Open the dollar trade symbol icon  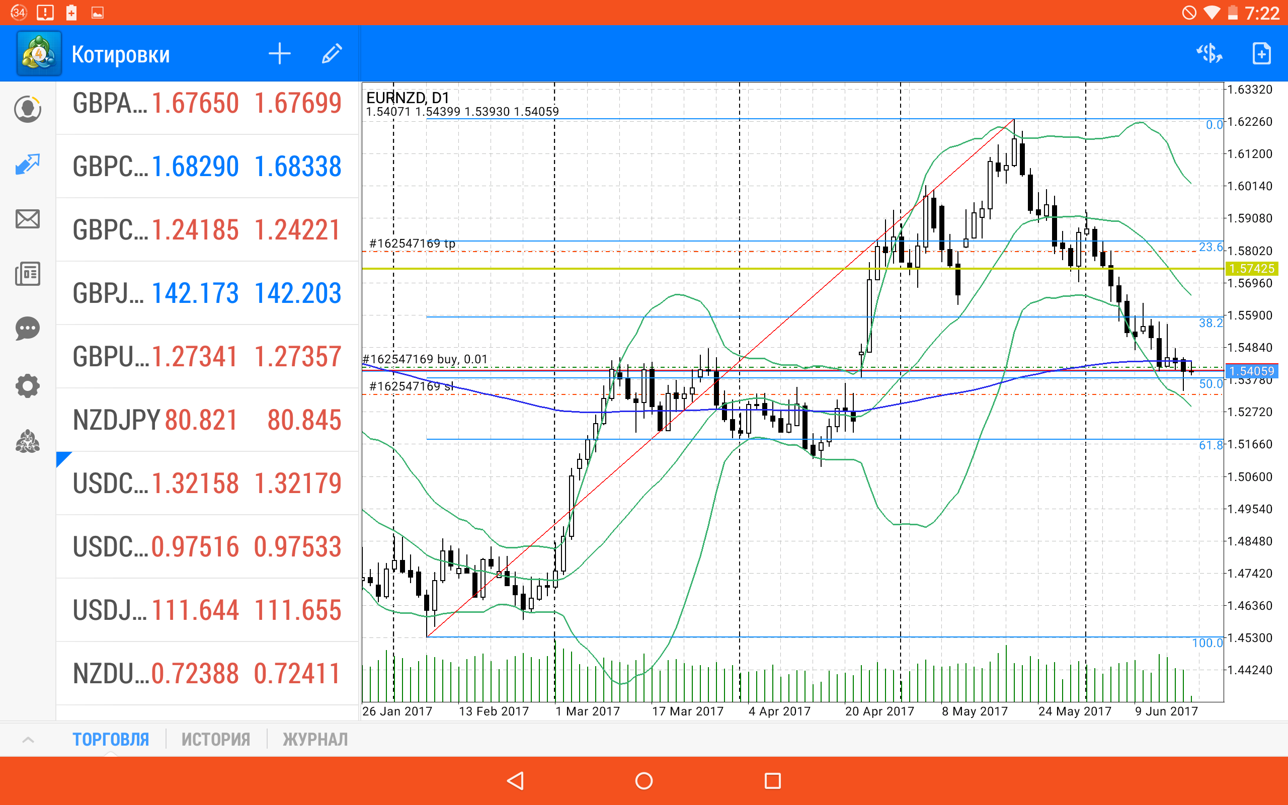tap(1209, 54)
